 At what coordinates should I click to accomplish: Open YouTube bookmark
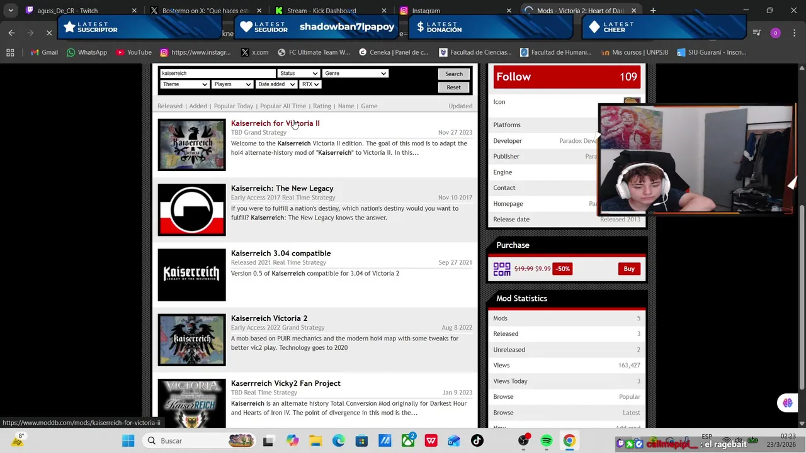click(133, 52)
